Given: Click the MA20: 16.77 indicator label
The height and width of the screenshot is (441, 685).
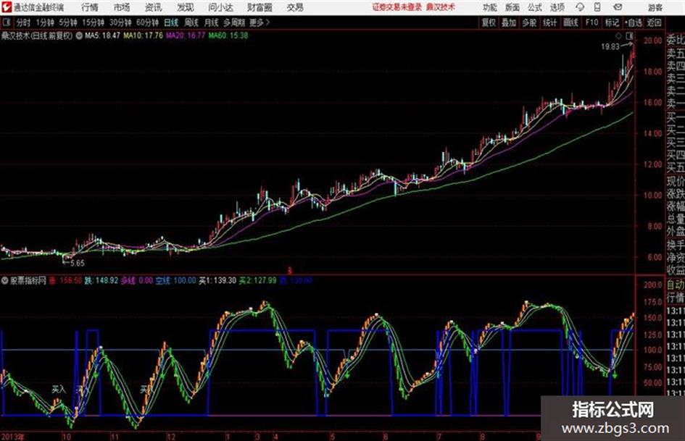Looking at the screenshot, I should click(x=186, y=35).
